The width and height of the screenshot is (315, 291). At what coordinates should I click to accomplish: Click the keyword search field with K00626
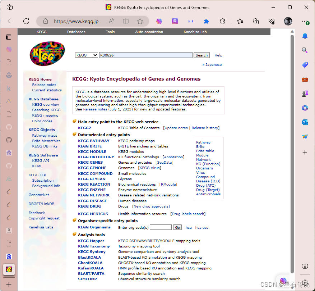[146, 55]
